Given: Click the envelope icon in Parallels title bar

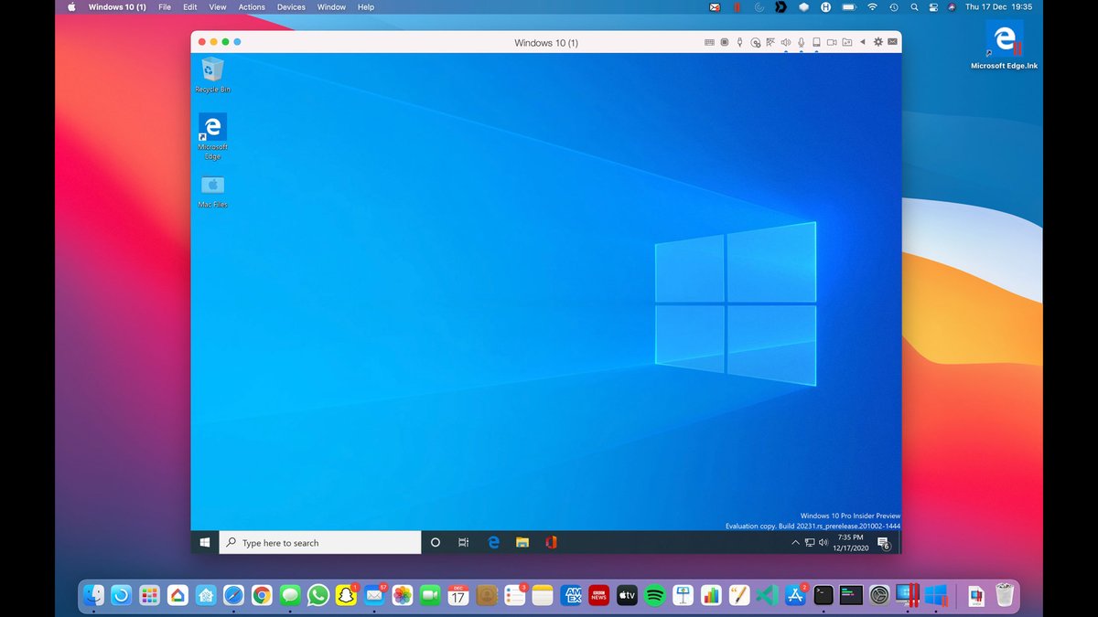Looking at the screenshot, I should pos(893,42).
